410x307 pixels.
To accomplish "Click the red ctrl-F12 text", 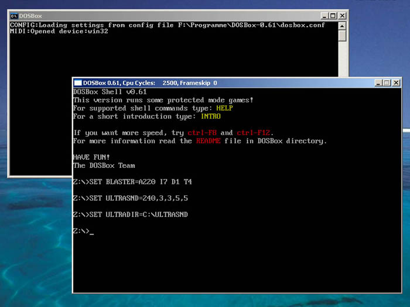I will point(254,133).
